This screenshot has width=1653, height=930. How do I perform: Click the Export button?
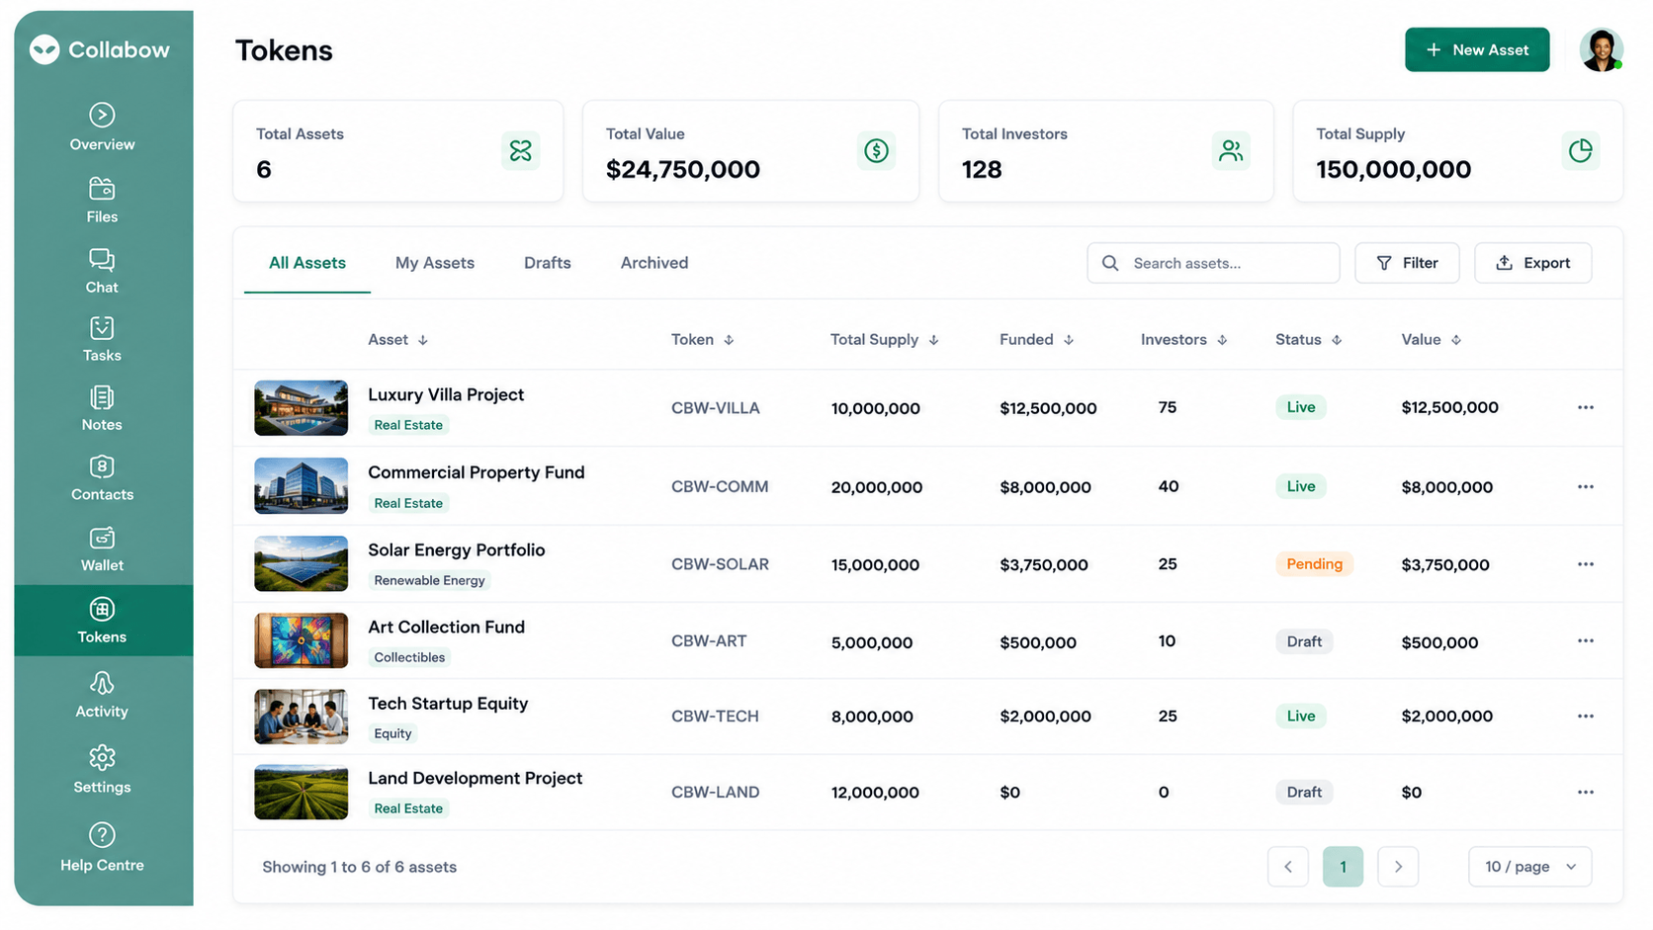pyautogui.click(x=1533, y=263)
